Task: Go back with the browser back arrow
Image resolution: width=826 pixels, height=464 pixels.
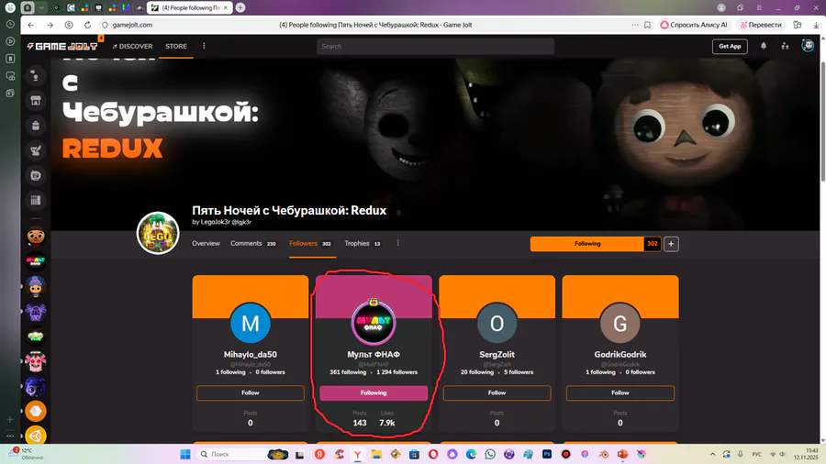Action: click(x=31, y=25)
